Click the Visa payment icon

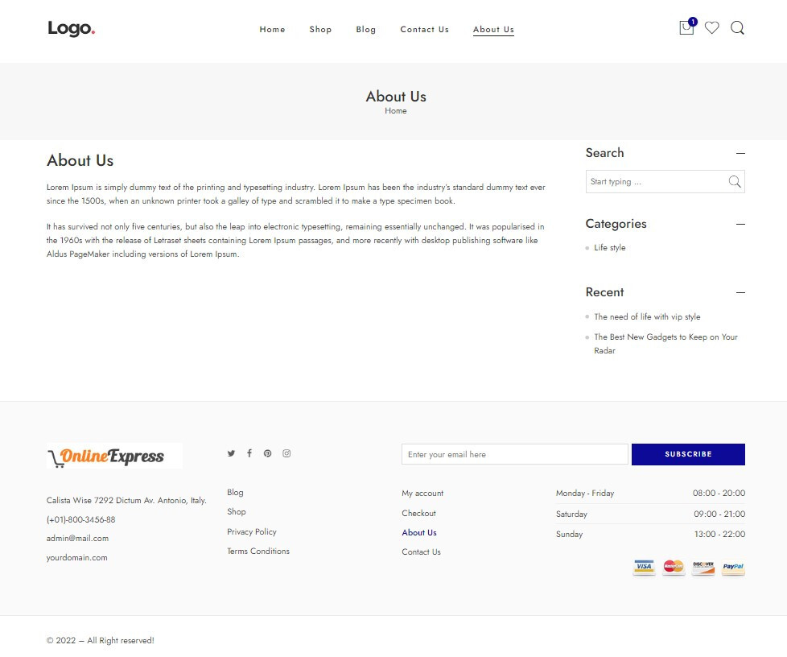click(x=644, y=567)
